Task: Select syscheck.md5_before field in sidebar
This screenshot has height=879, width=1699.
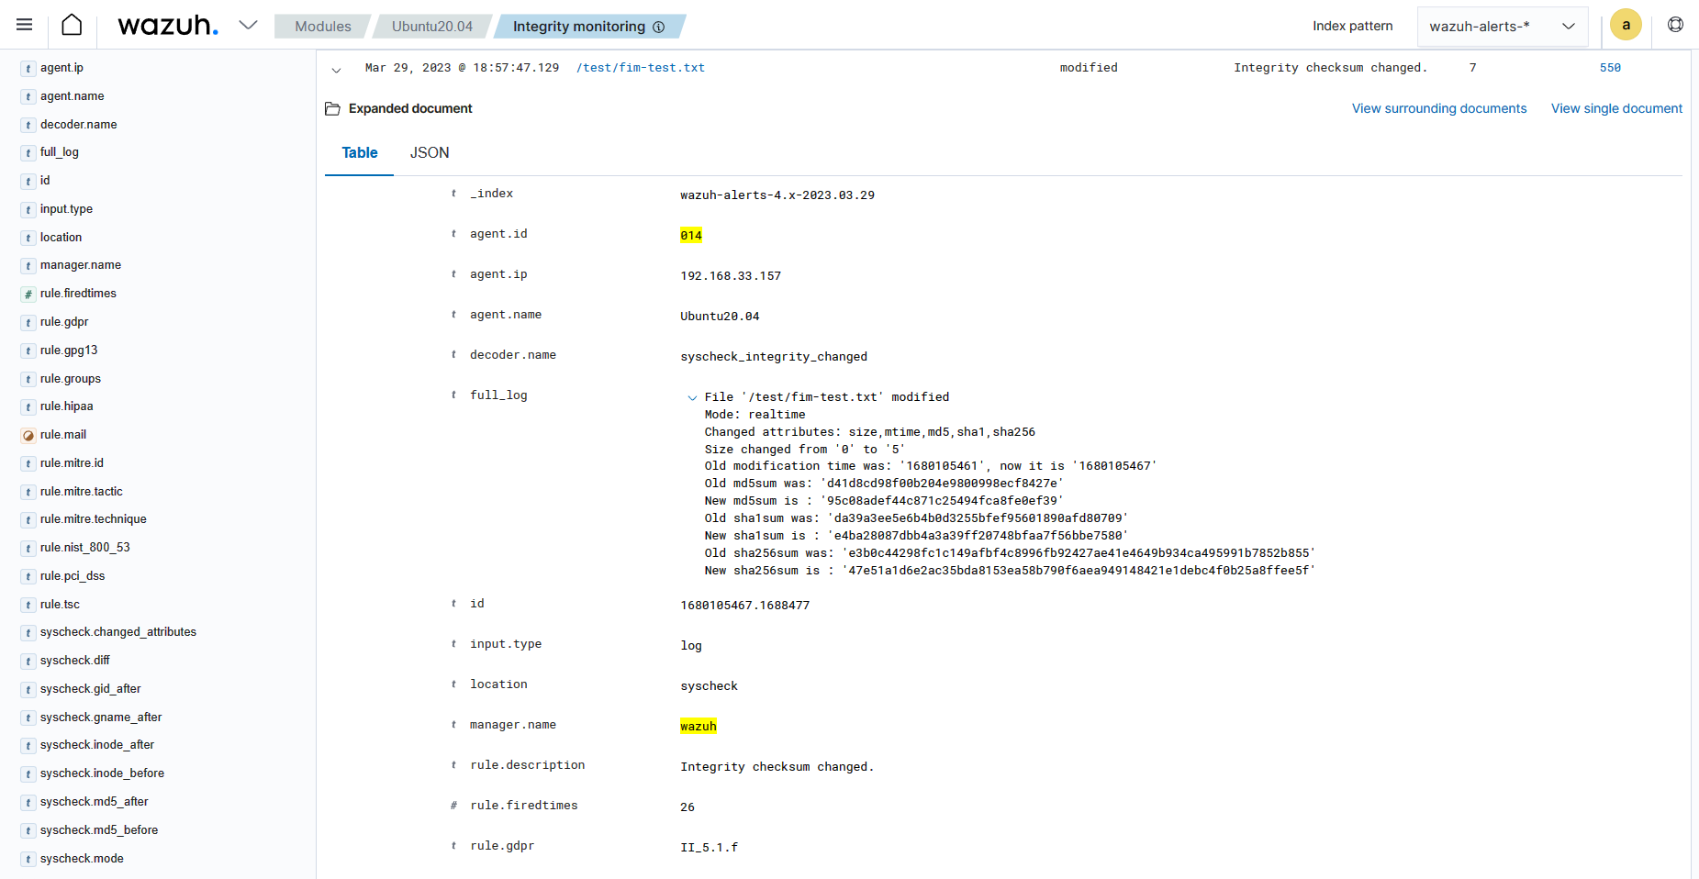Action: [98, 830]
